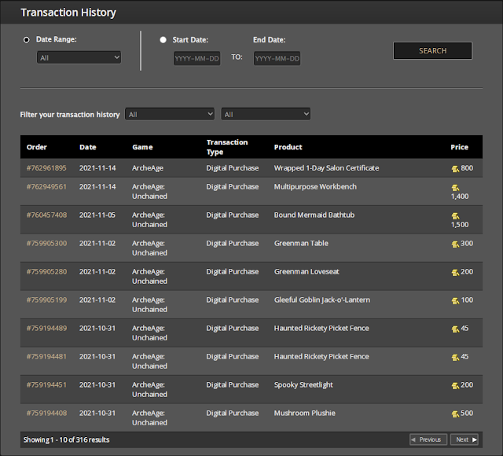Select the Start Date radio button

pyautogui.click(x=163, y=39)
